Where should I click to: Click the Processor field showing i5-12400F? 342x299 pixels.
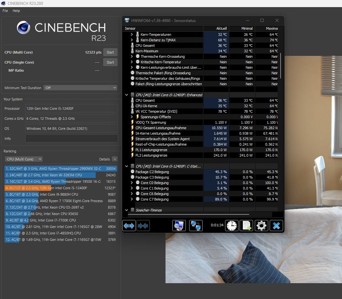pos(71,108)
